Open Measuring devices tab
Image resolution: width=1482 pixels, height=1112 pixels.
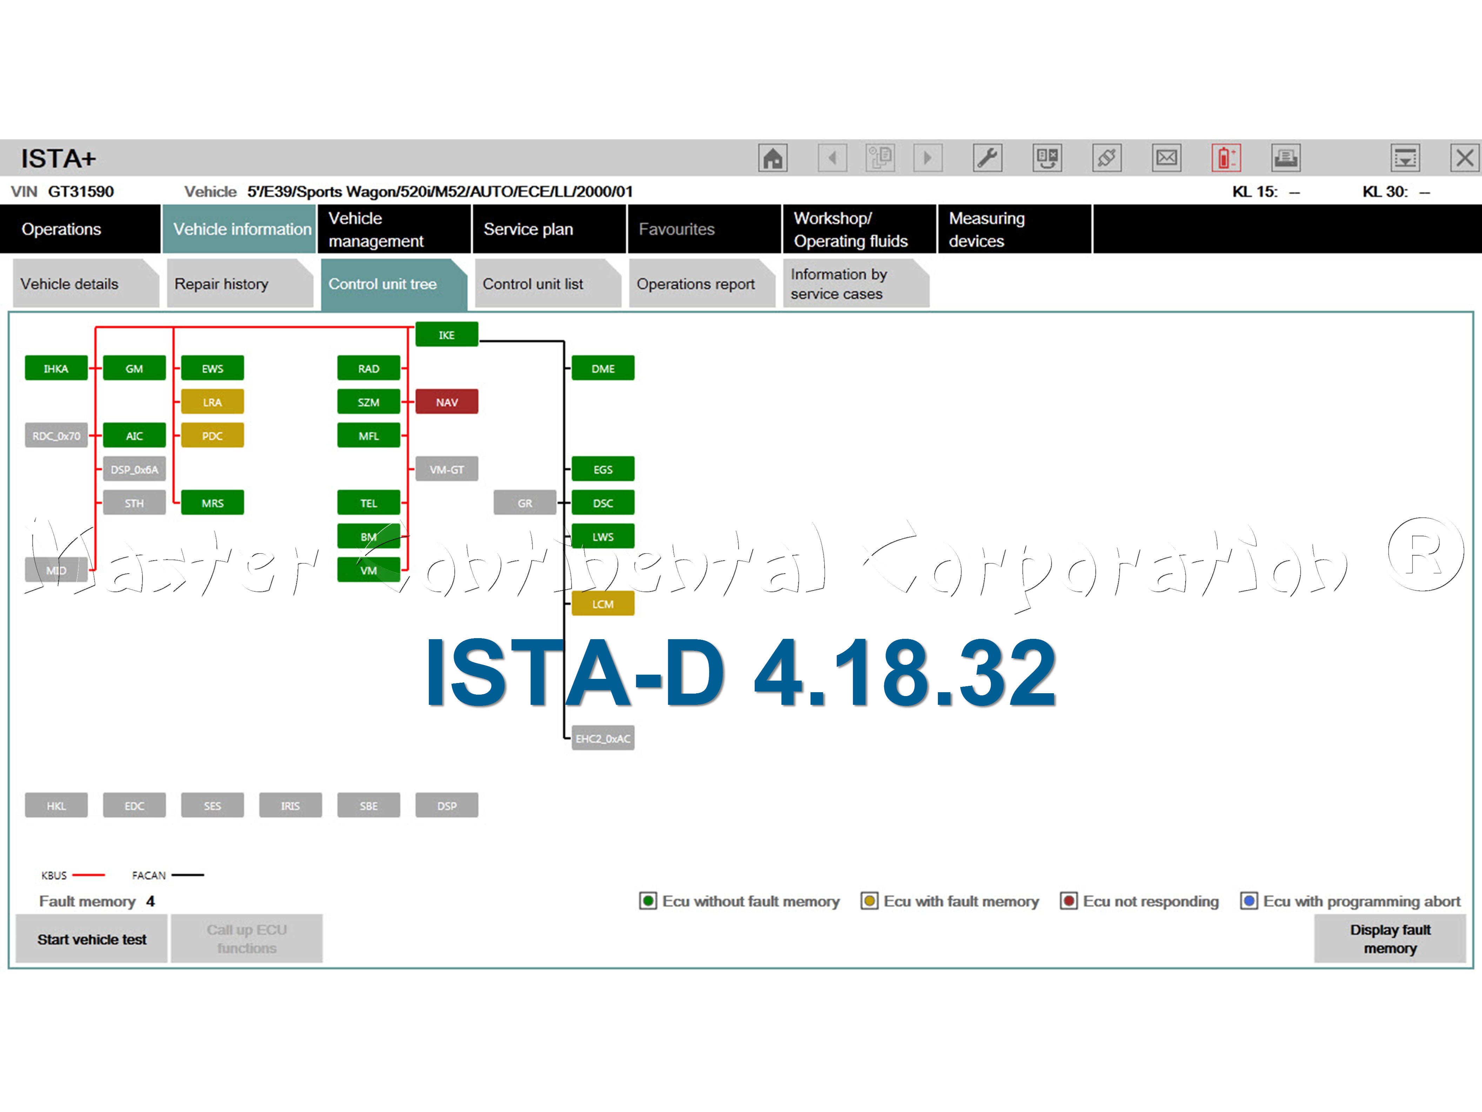coord(1014,229)
